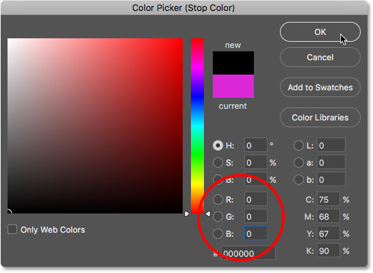Click the C cyan percentage field
The height and width of the screenshot is (273, 373).
click(x=329, y=199)
